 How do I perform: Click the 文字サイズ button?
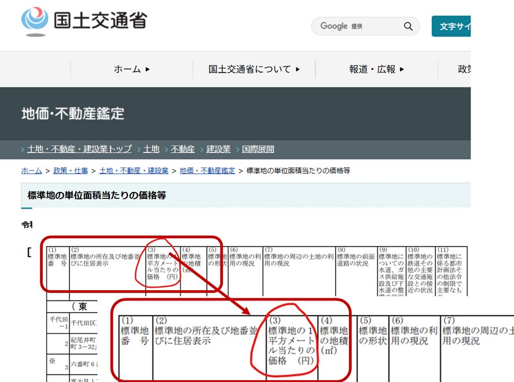click(x=451, y=26)
